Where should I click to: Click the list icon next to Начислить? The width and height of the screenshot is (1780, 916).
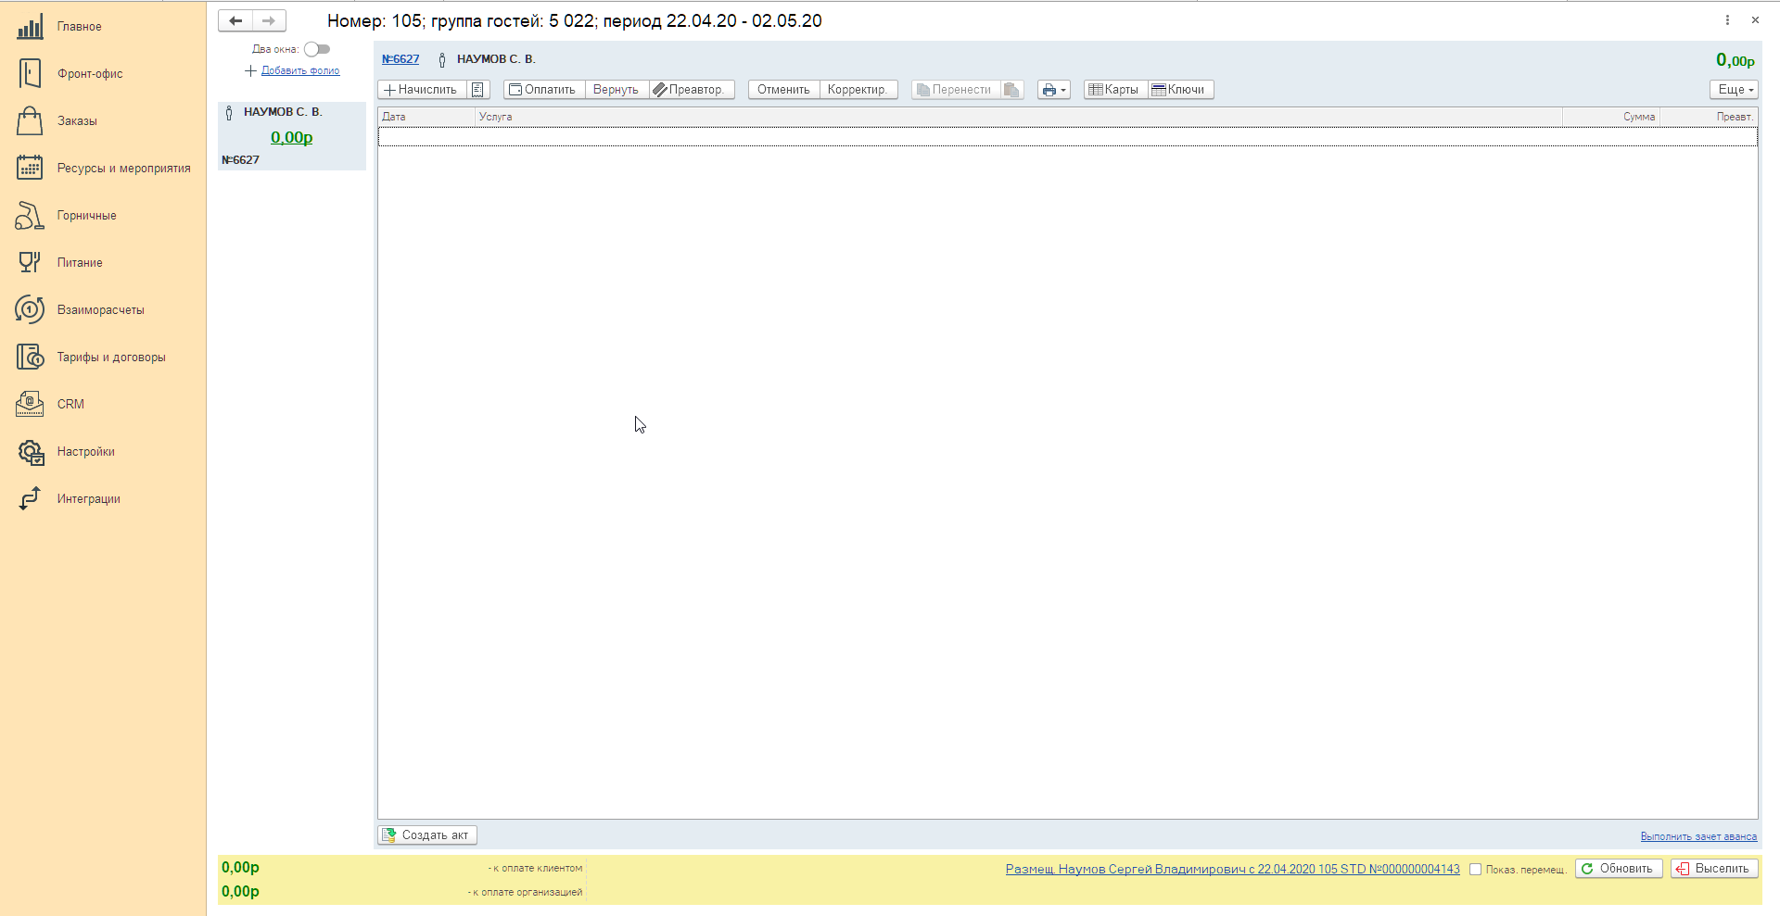pos(477,90)
